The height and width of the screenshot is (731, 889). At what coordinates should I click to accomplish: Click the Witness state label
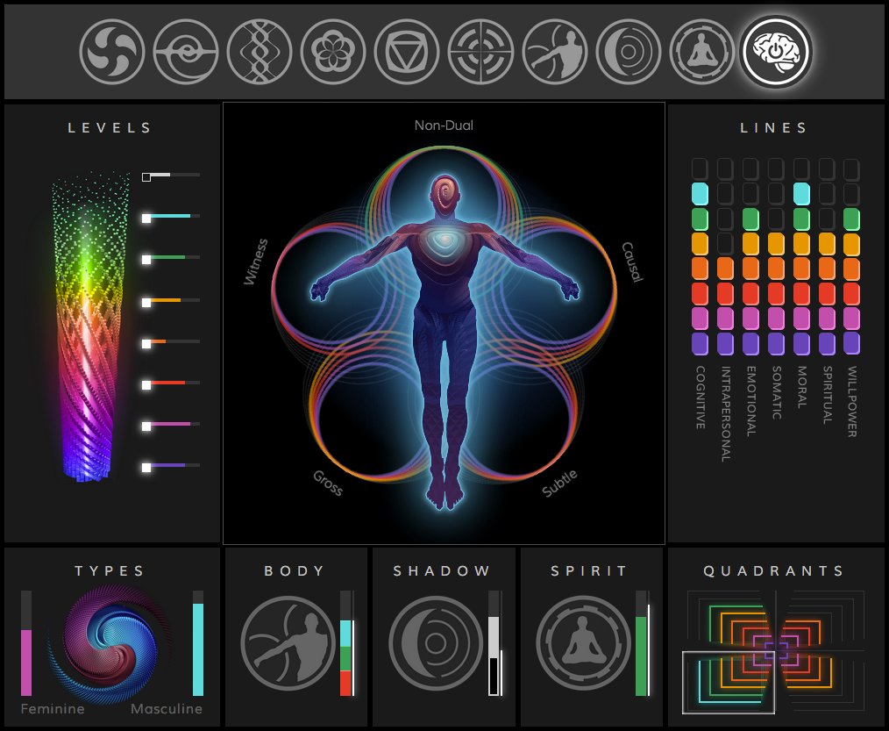click(x=256, y=262)
